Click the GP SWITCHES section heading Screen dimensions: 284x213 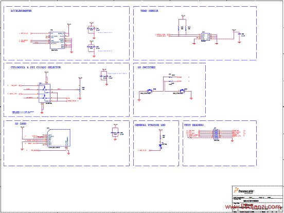(x=147, y=67)
